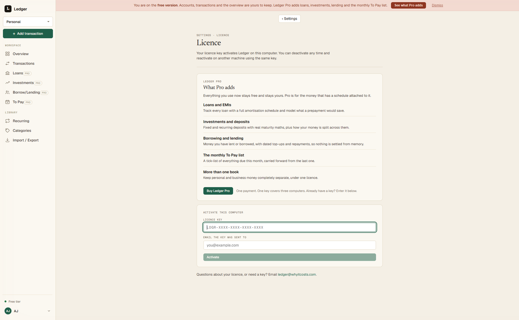
Task: Click the Investments trend icon
Action: click(x=7, y=83)
